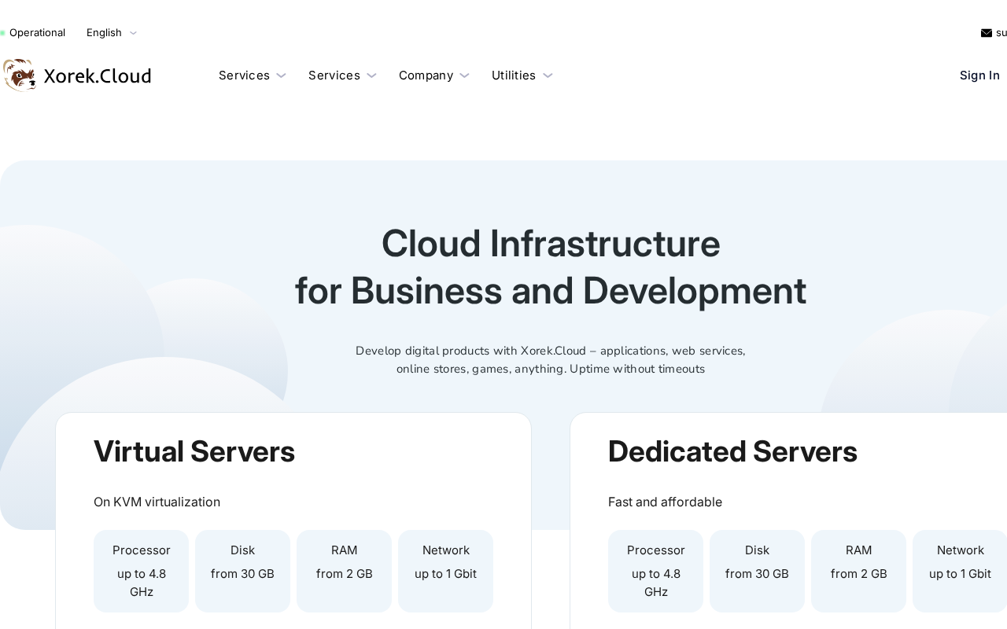Click the Xorek.Cloud ferret logo icon

tap(20, 75)
